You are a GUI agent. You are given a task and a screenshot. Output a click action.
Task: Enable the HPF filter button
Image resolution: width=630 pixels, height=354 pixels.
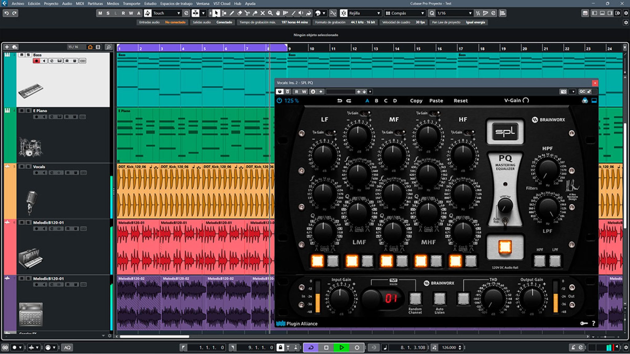tap(540, 261)
